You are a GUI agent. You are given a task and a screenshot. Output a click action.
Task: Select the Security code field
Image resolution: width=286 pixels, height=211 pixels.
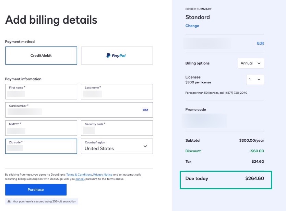[117, 128]
